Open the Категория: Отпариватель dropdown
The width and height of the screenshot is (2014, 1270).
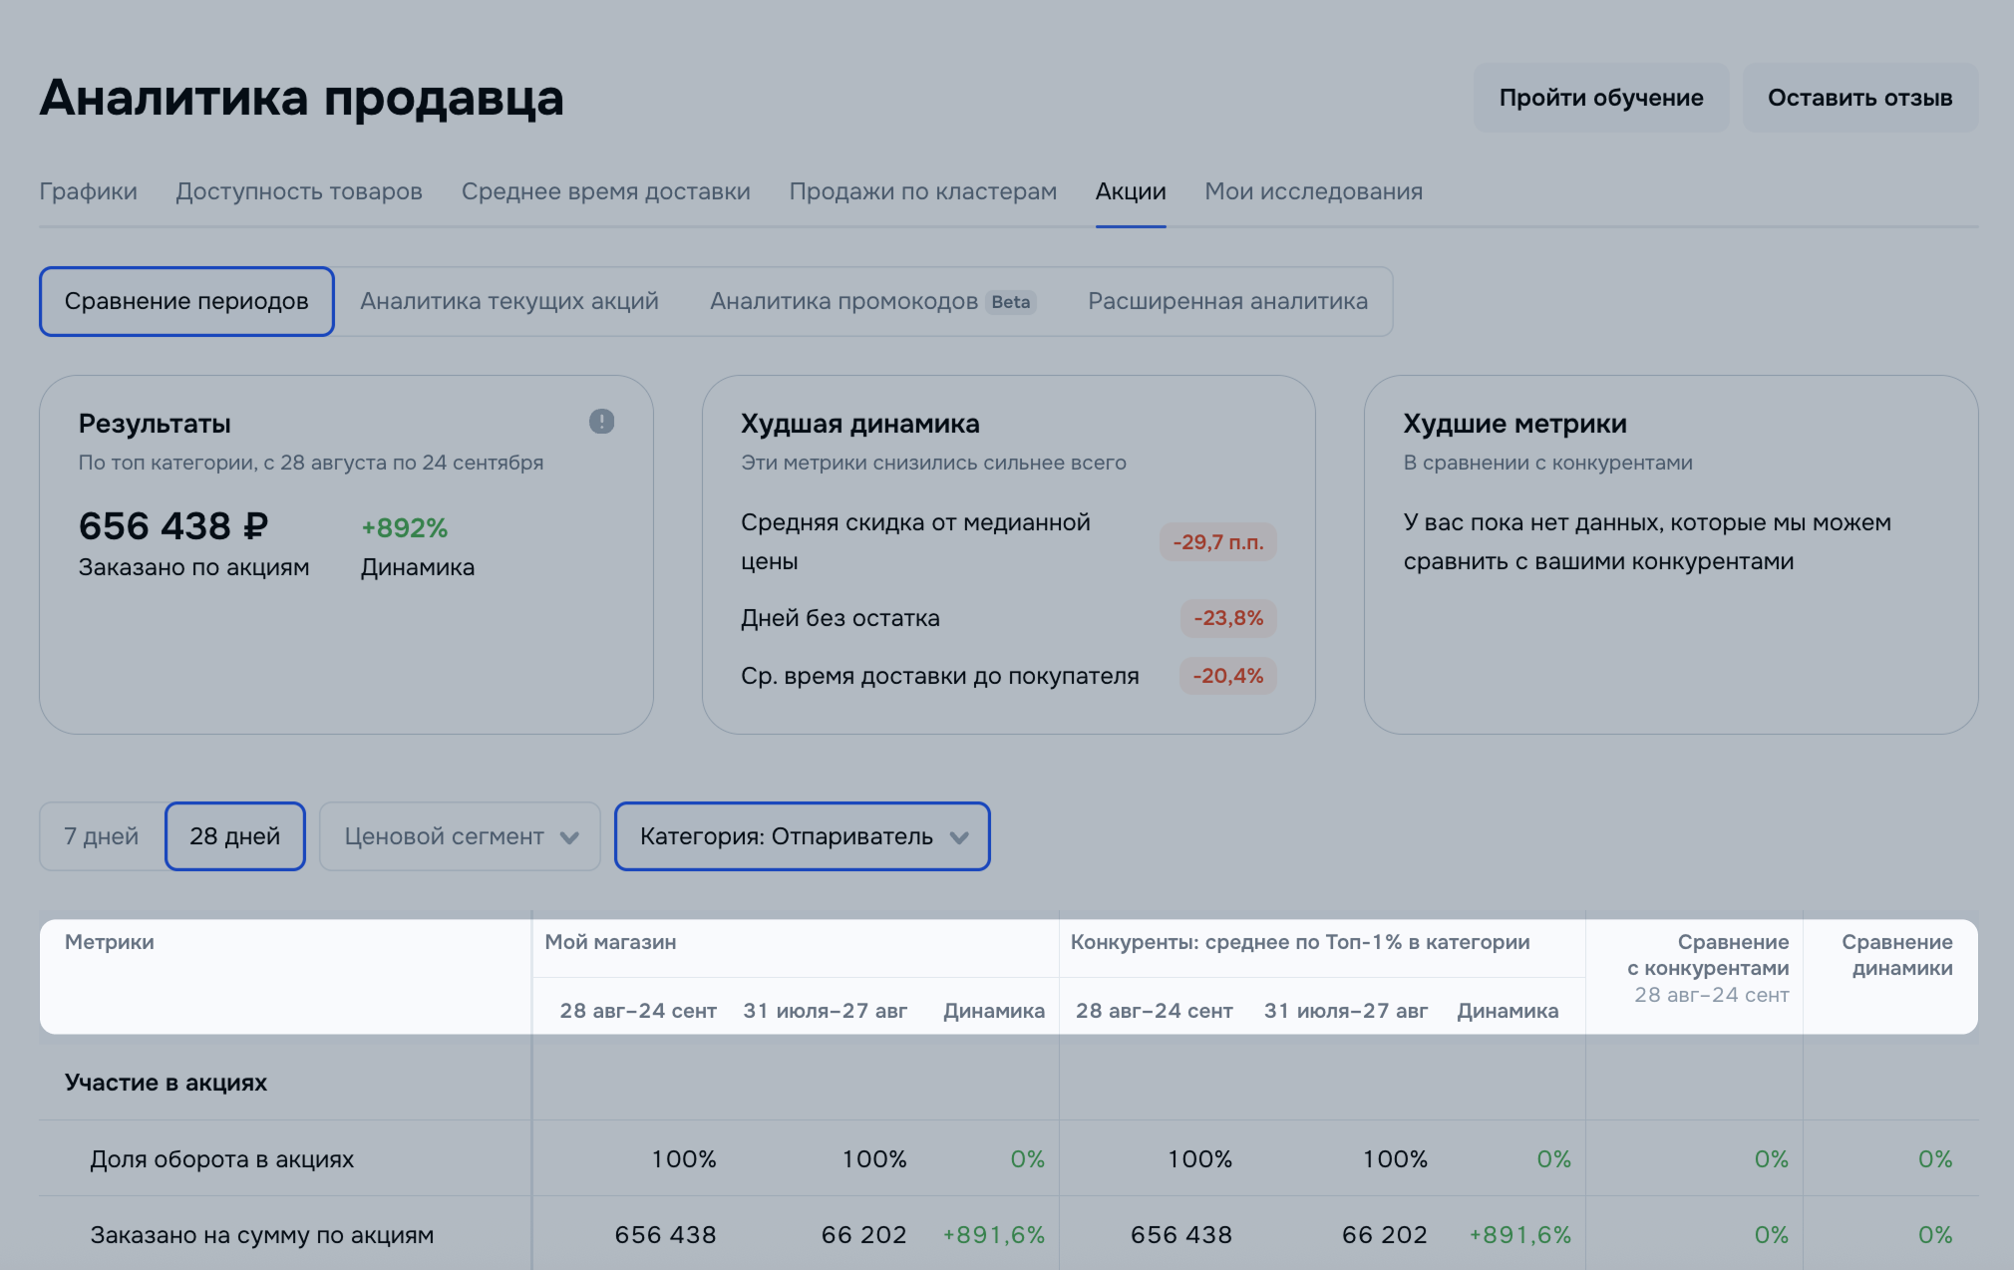point(787,836)
